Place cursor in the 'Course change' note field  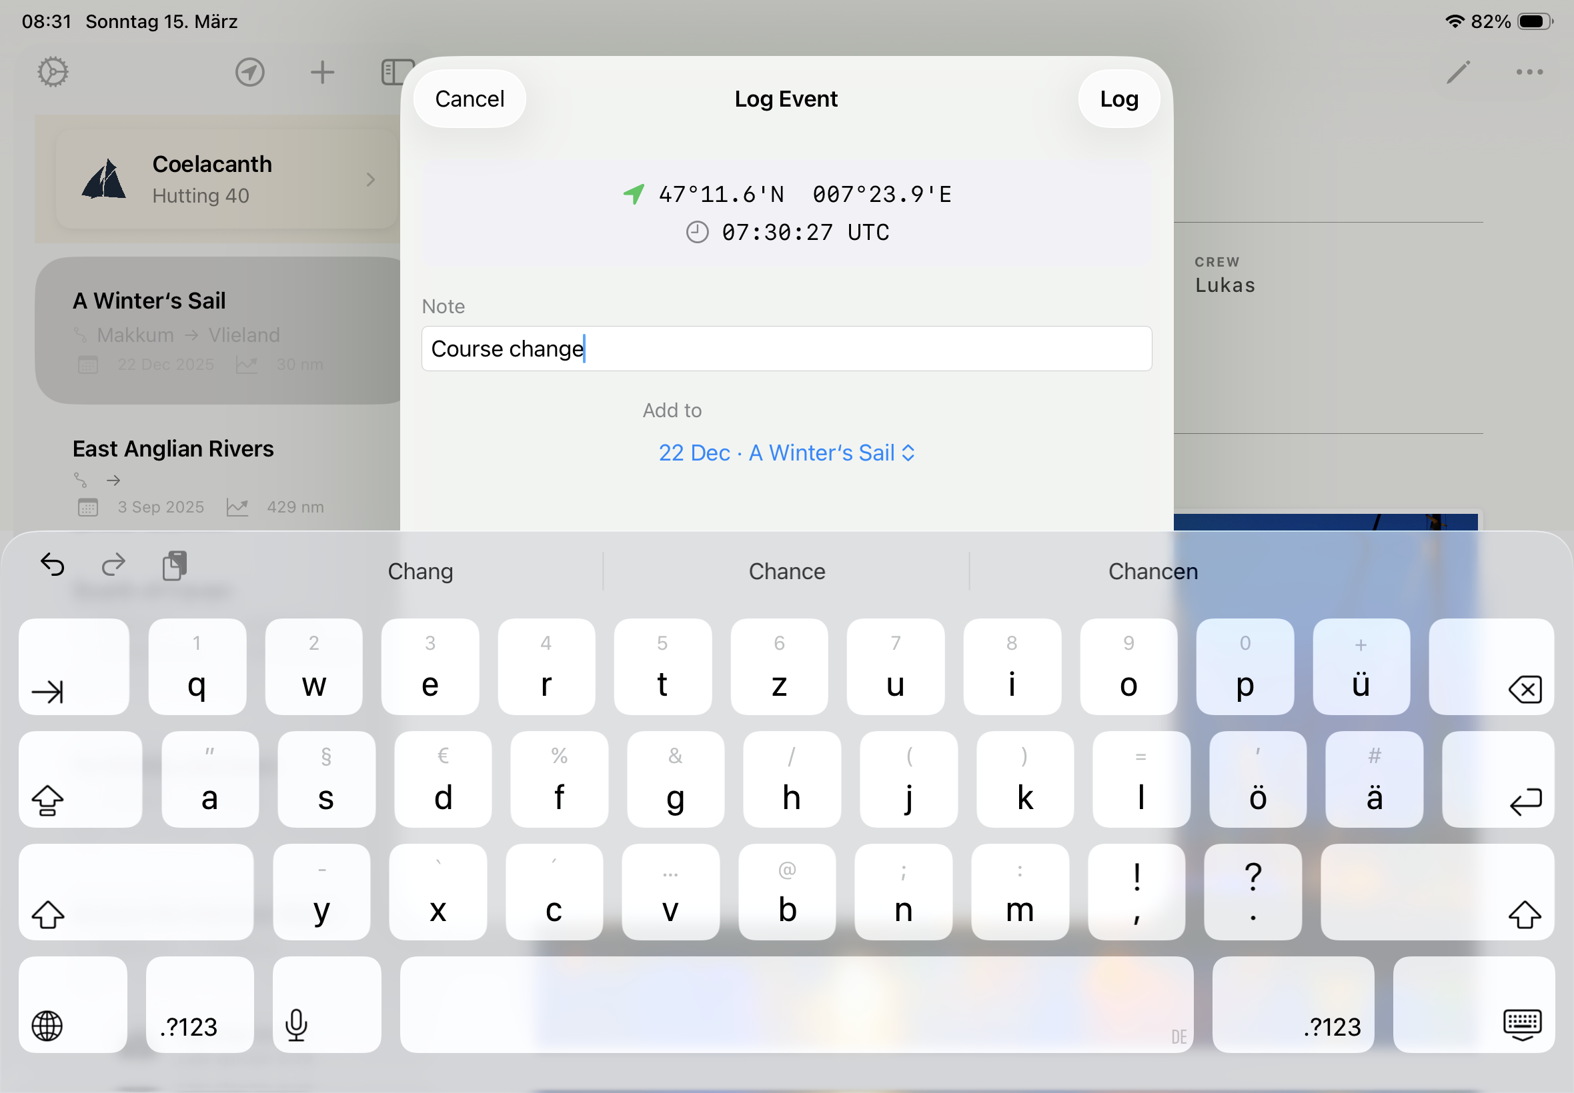(x=786, y=349)
